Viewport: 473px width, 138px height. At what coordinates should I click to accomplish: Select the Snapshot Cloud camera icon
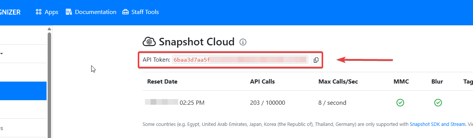point(149,42)
